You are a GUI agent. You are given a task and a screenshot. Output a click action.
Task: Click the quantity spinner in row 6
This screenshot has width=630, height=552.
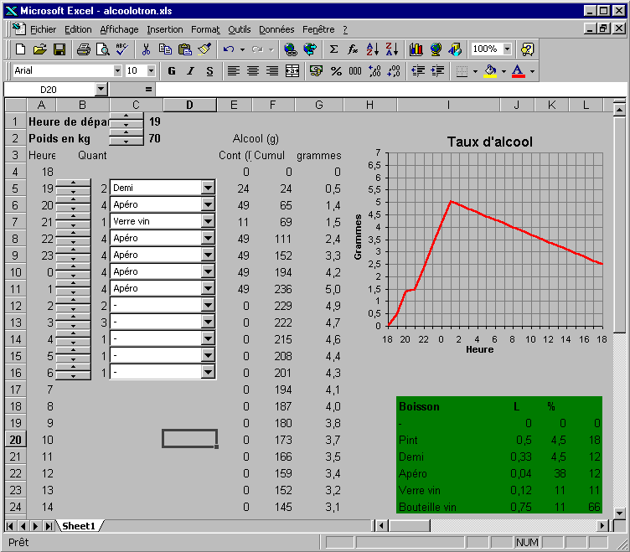tap(73, 204)
